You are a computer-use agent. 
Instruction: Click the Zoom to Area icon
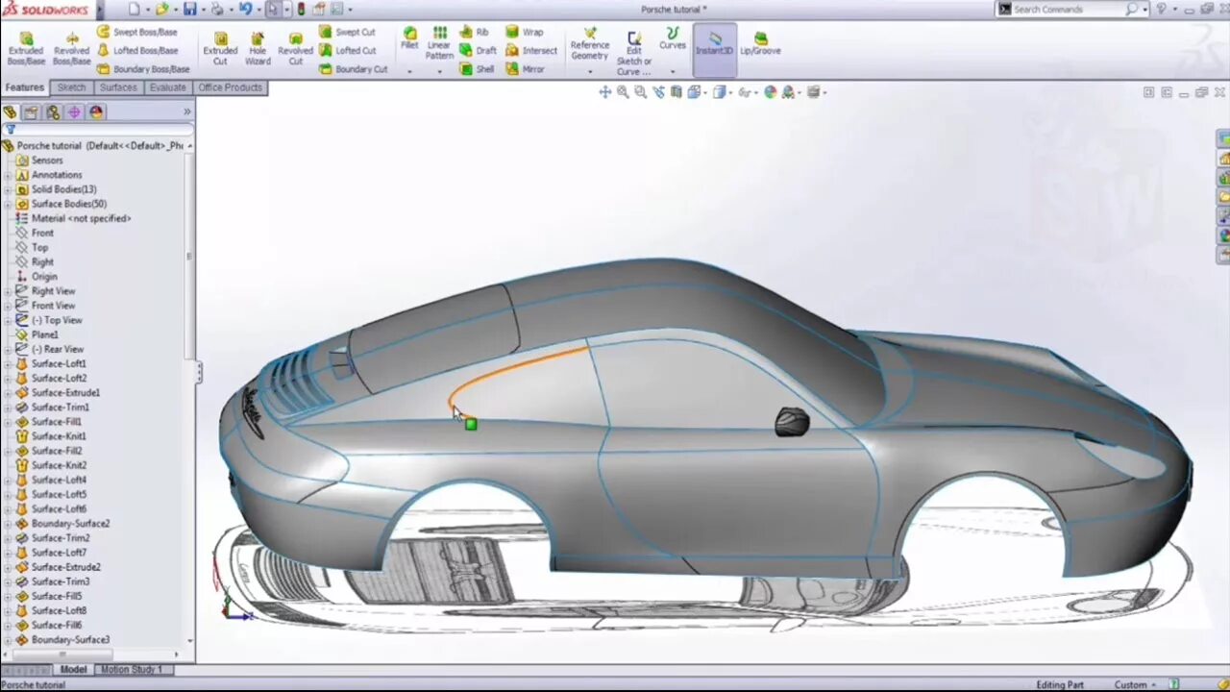[640, 92]
